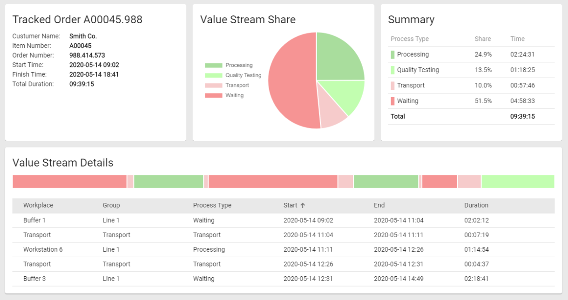Toggle Processing in the pie chart legend
This screenshot has height=300, width=568.
(x=229, y=66)
